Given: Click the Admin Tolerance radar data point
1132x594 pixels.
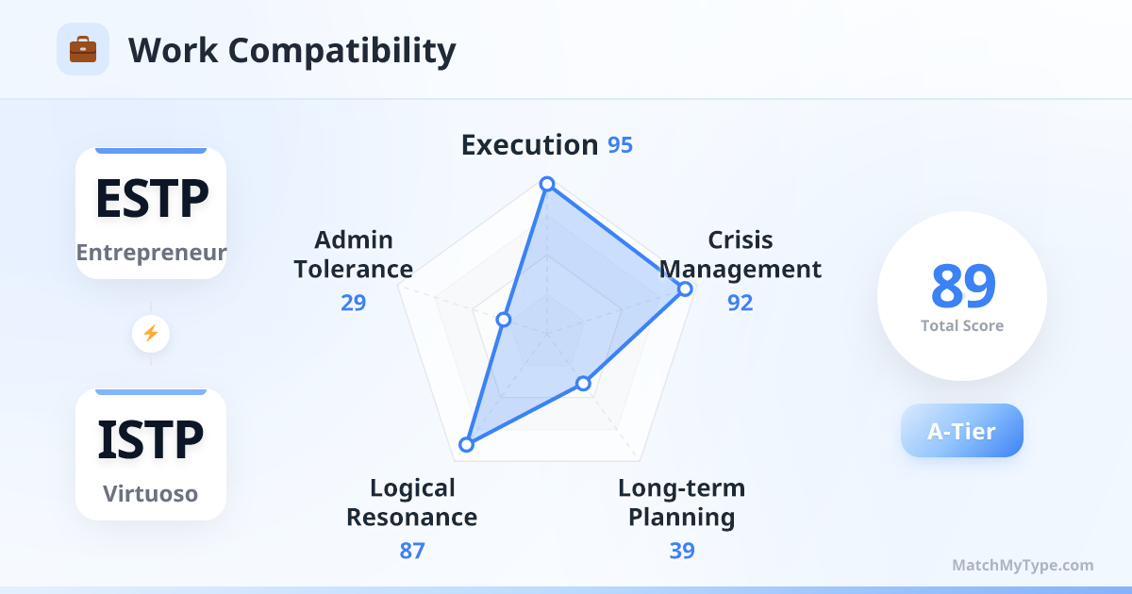Looking at the screenshot, I should click(504, 320).
